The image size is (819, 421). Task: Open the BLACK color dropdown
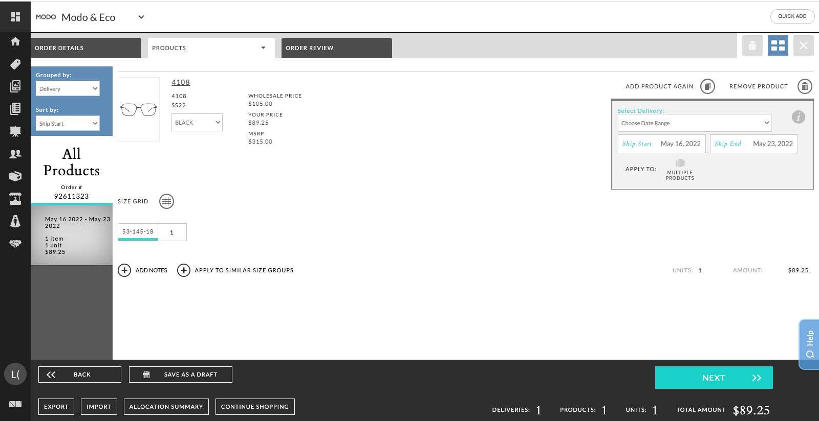click(197, 123)
